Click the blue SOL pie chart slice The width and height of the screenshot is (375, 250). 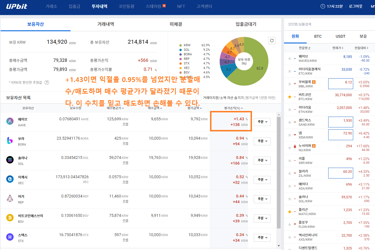click(229, 70)
